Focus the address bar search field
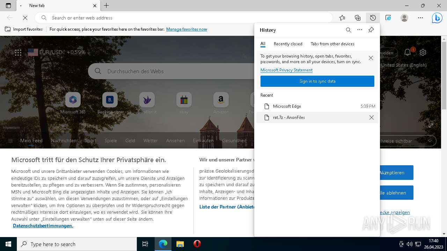Viewport: 447px width, 251px height. pos(184,18)
